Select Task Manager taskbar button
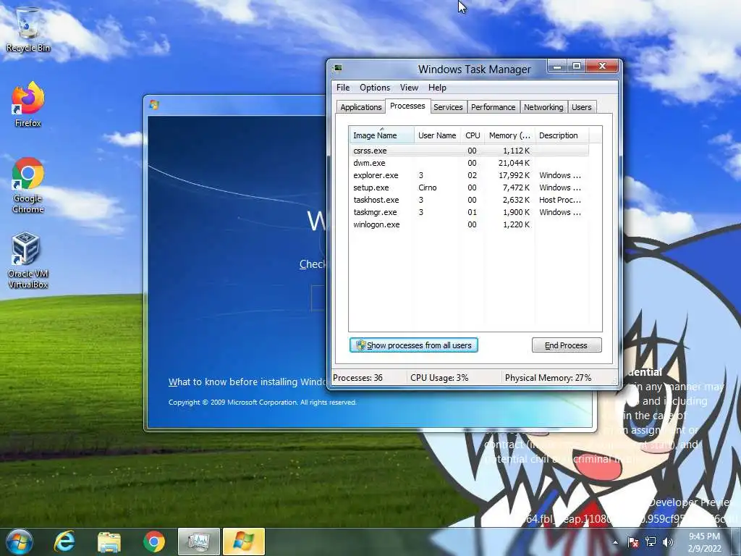741x556 pixels. [x=199, y=542]
